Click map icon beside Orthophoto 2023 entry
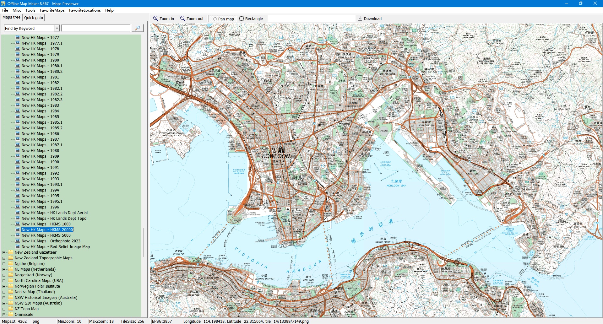The width and height of the screenshot is (603, 324). [x=18, y=241]
